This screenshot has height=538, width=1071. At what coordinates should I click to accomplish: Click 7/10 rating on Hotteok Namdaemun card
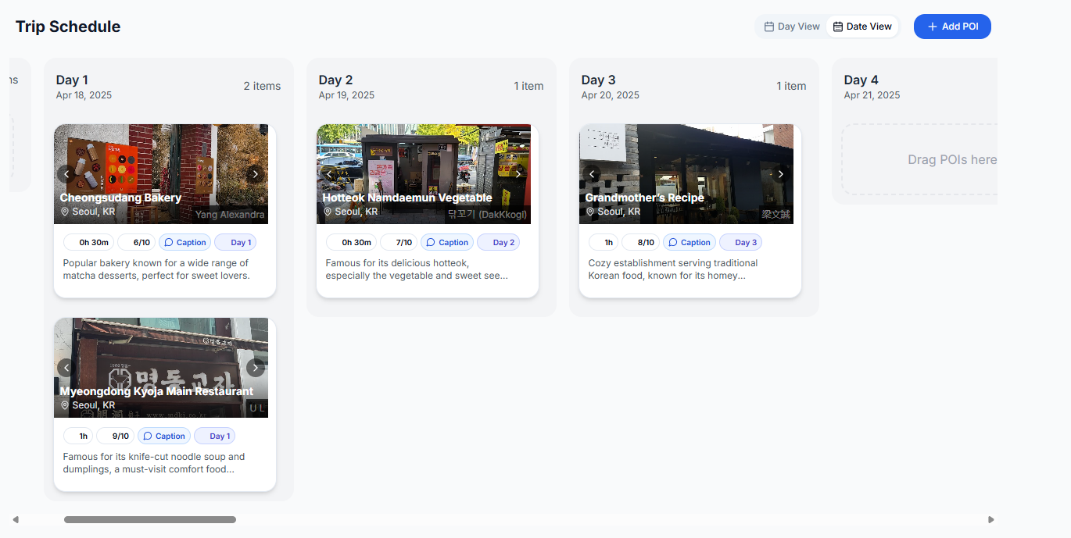tap(399, 243)
